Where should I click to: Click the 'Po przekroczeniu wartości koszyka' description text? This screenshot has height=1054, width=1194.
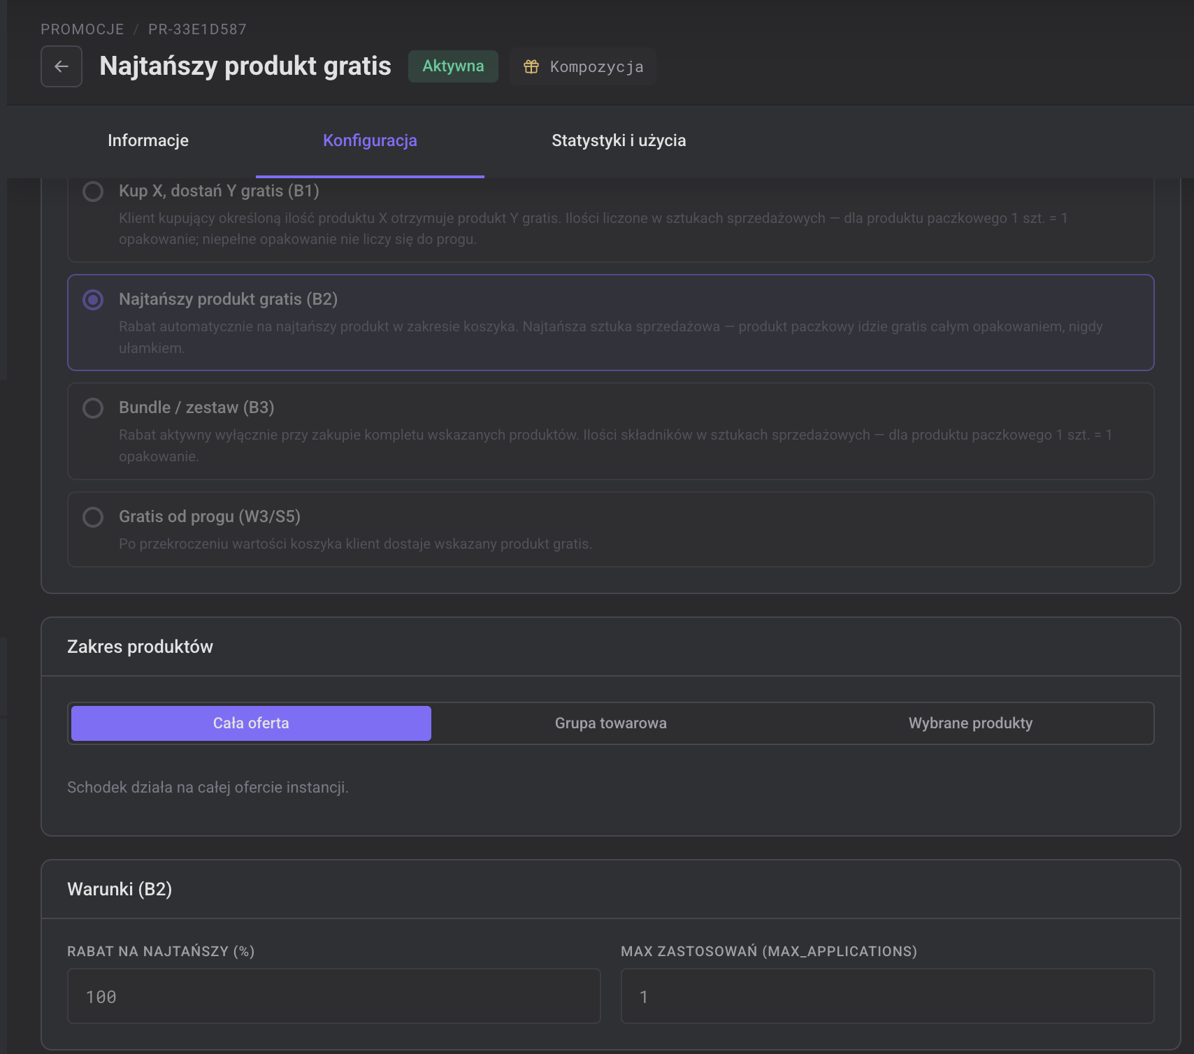coord(355,544)
